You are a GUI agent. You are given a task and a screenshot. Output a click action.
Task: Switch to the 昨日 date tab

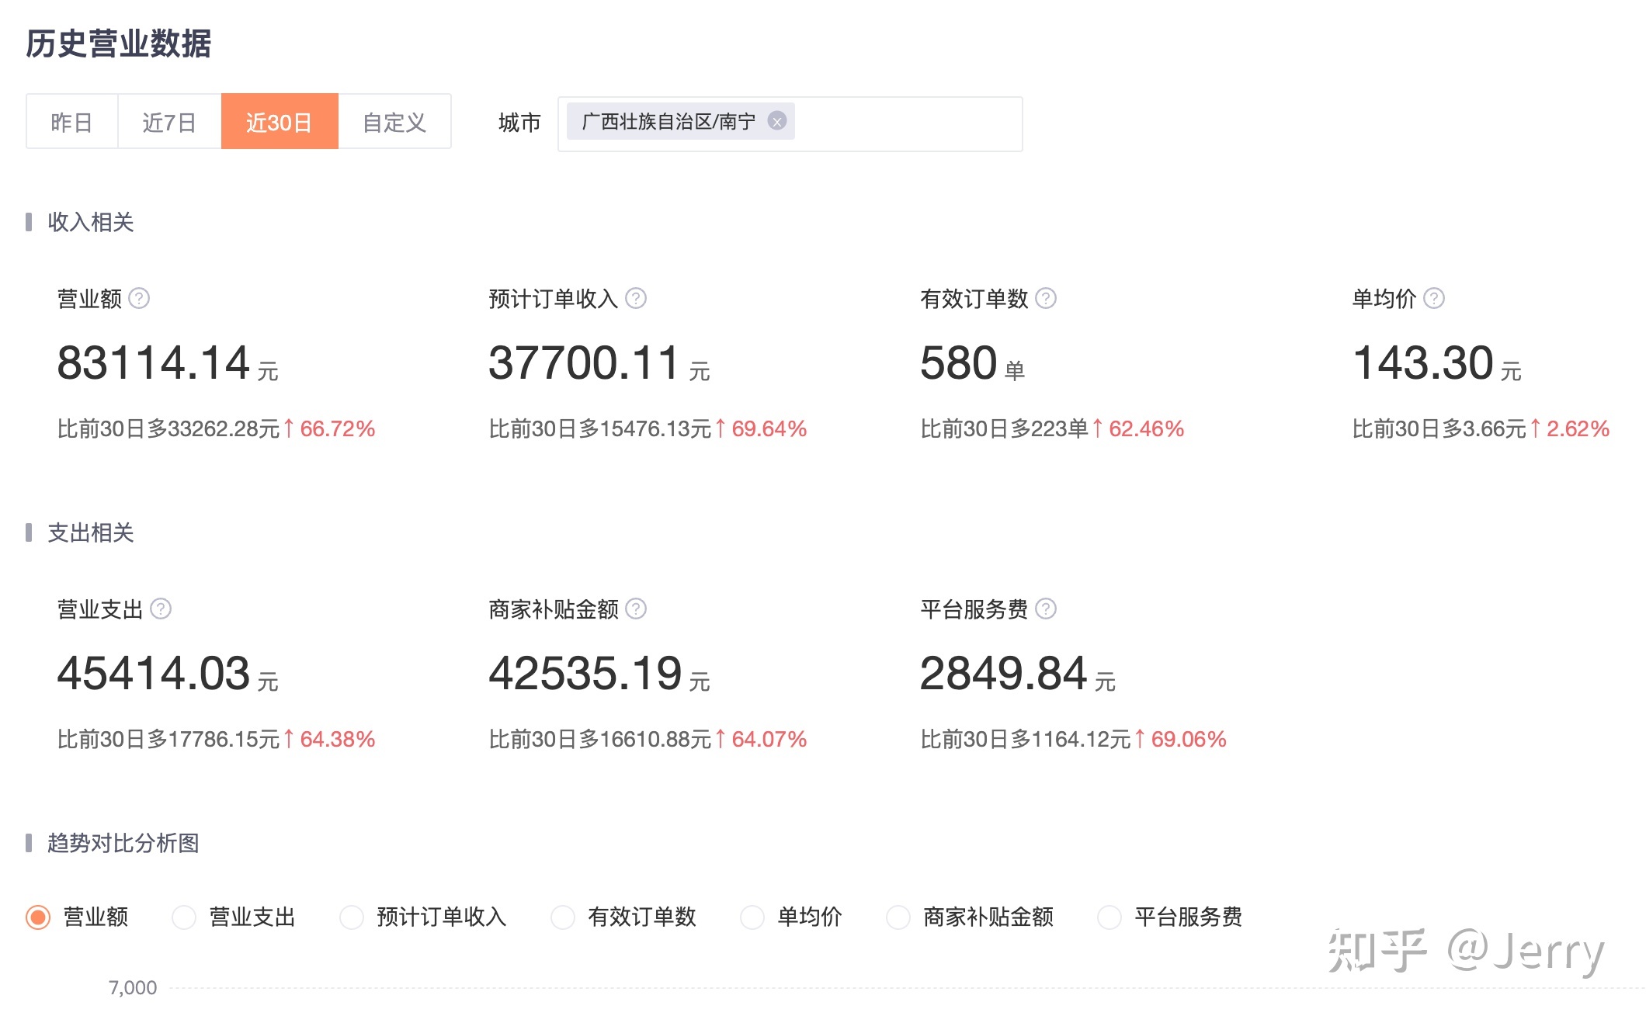tap(71, 122)
